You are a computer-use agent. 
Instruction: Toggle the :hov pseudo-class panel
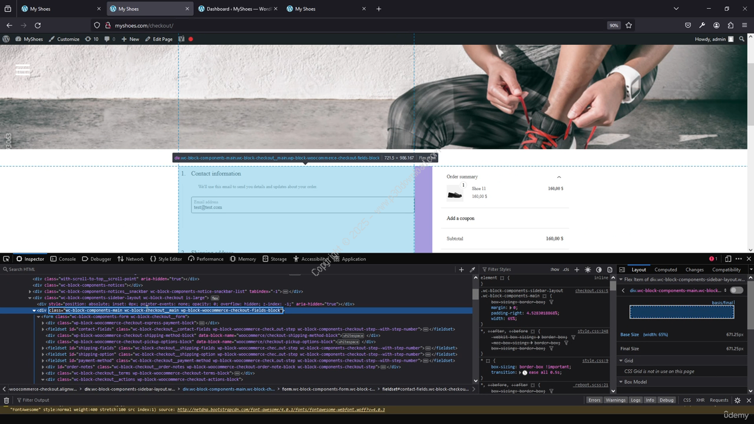click(x=555, y=269)
